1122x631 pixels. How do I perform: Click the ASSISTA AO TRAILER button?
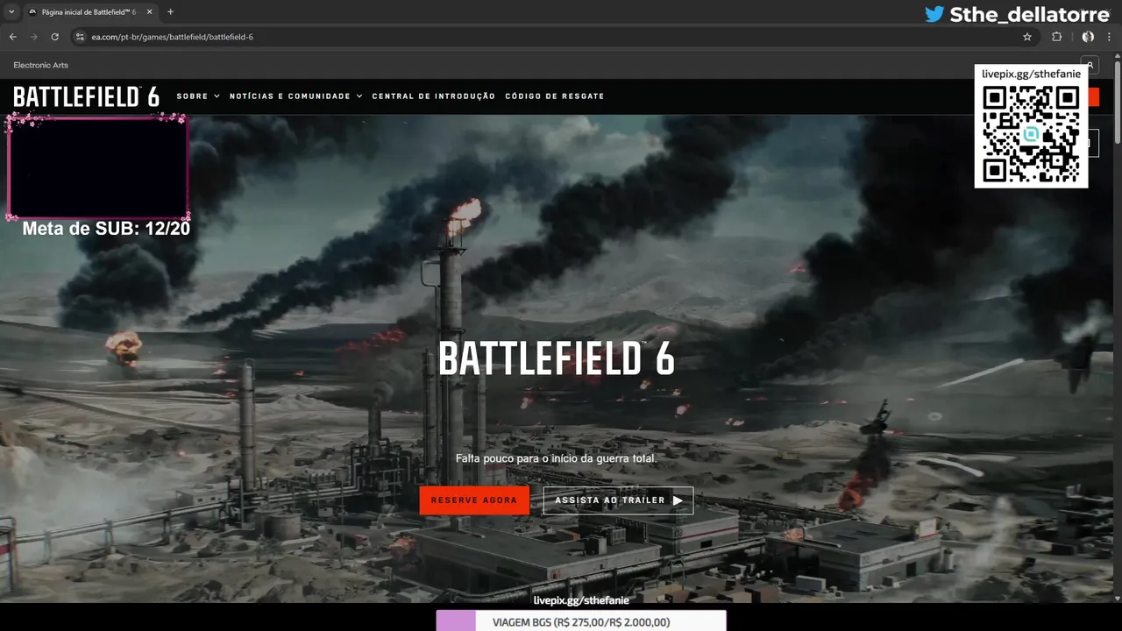pyautogui.click(x=618, y=500)
